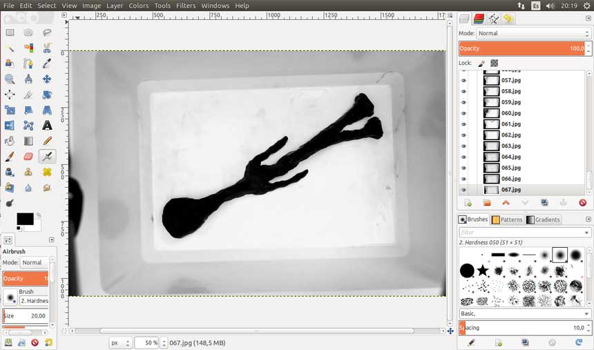Viewport: 594px width, 350px height.
Task: Select the Airbrush tool
Action: tap(47, 157)
